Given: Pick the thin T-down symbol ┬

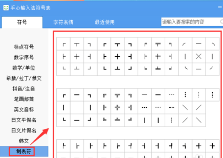Looking at the screenshot, I should (77, 44).
